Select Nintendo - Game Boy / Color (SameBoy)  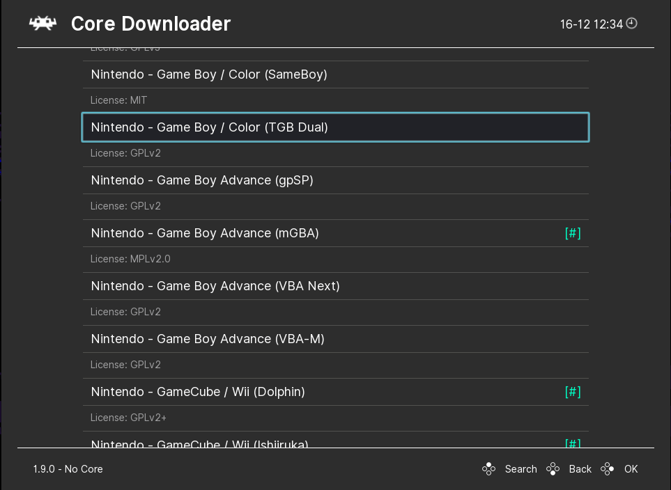tap(336, 74)
